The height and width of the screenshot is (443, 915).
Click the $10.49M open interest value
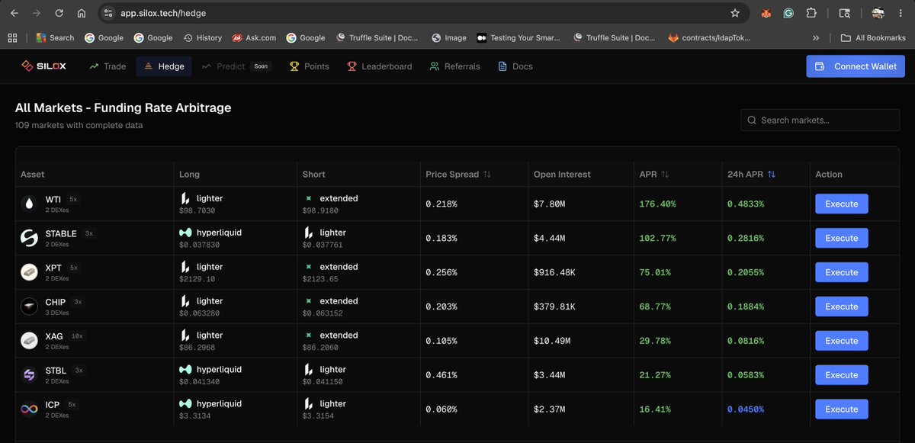coord(552,341)
